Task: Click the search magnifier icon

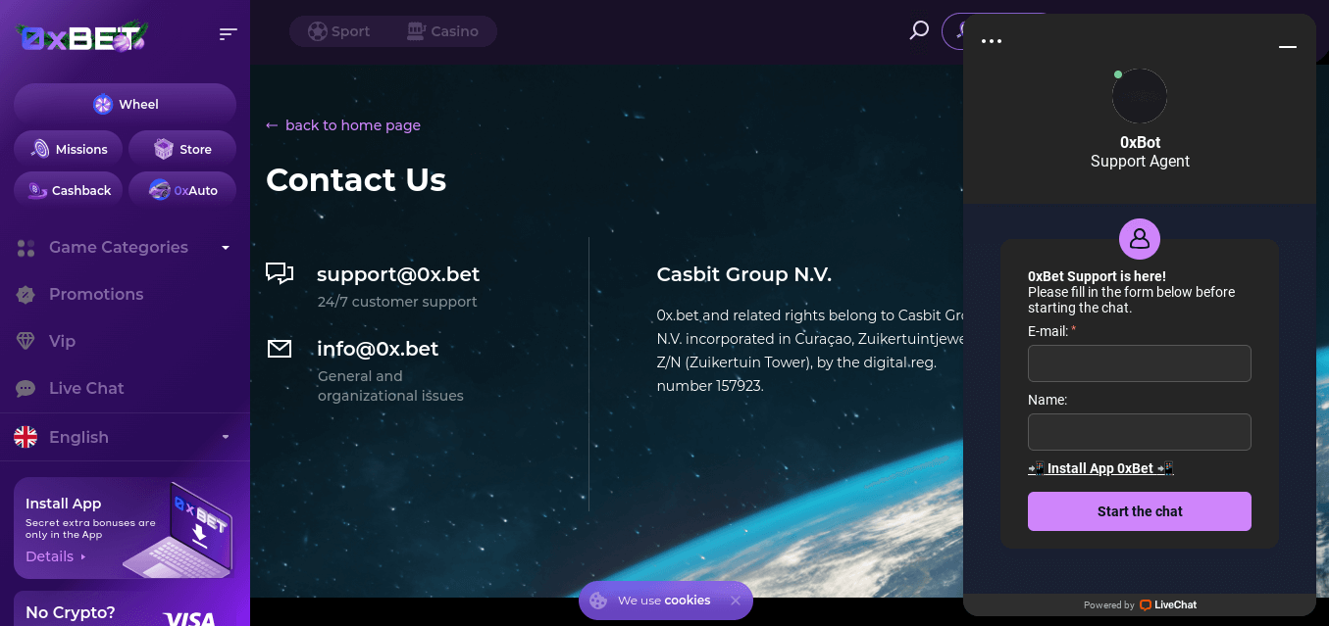Action: (x=919, y=30)
